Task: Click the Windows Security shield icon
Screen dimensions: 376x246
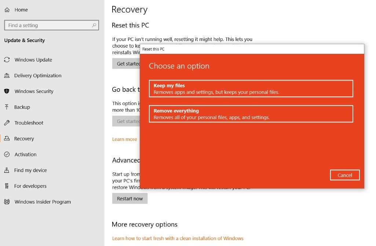Action: tap(7, 91)
